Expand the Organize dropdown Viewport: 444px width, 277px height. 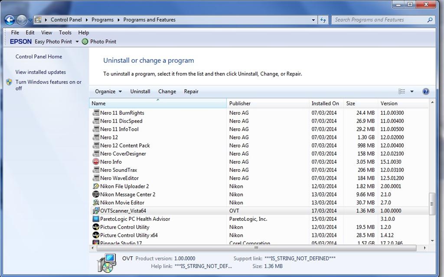coord(108,91)
